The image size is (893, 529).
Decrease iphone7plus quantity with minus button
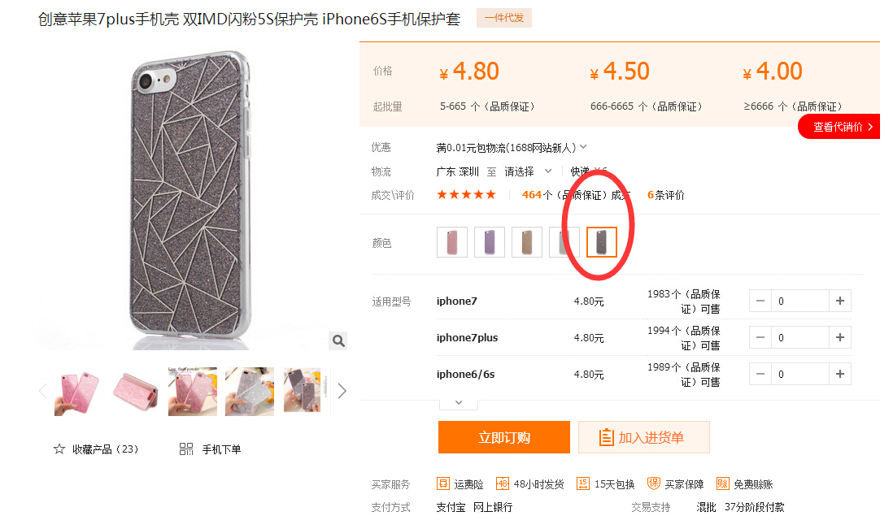click(x=760, y=337)
